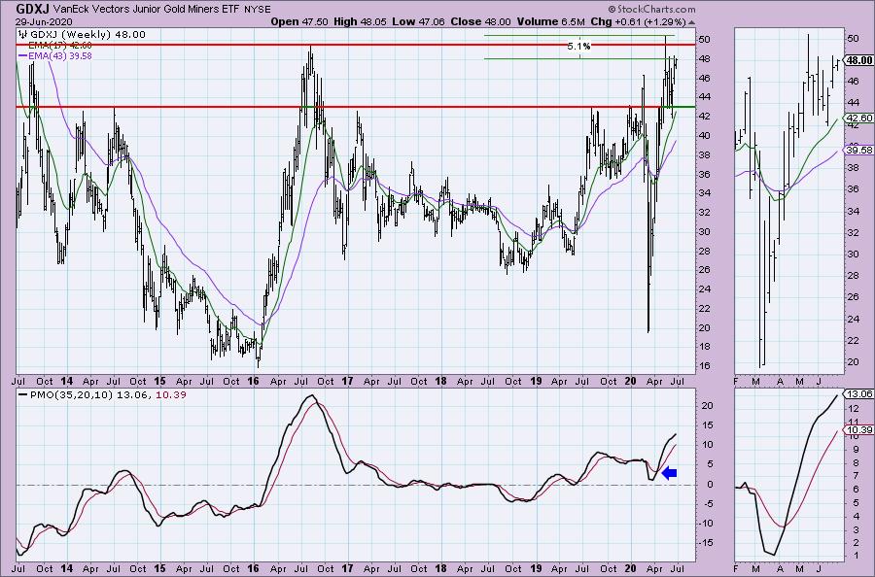The image size is (875, 577).
Task: Click the bar-chart icon beside GDXJ (Weekly) legend
Action: [x=23, y=35]
